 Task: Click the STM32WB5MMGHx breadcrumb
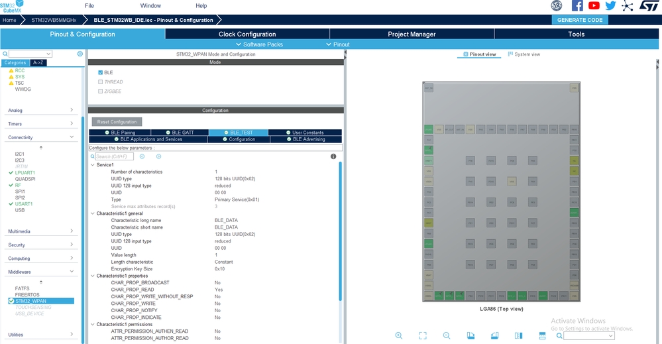pyautogui.click(x=54, y=20)
